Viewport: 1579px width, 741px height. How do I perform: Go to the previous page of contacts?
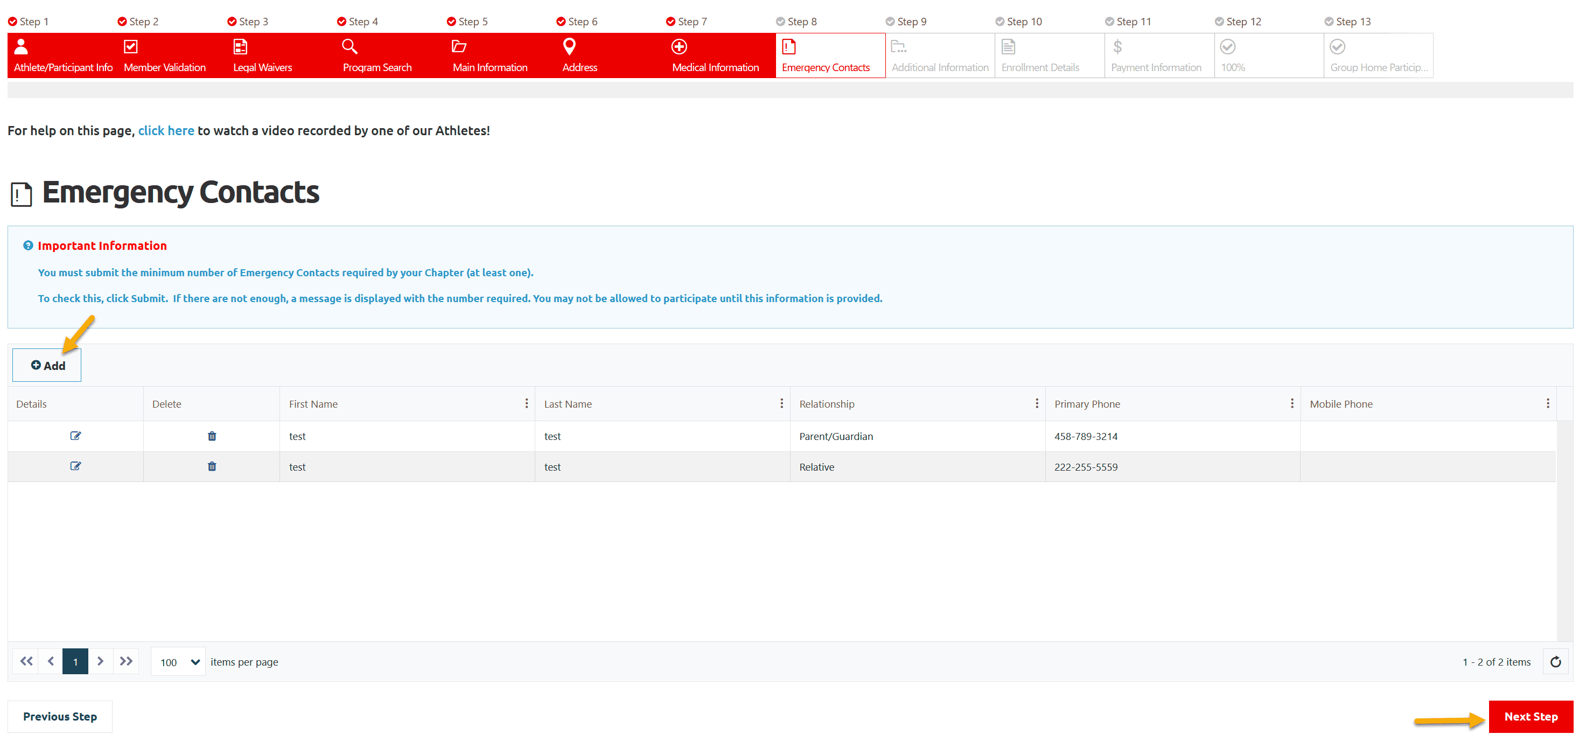click(51, 661)
